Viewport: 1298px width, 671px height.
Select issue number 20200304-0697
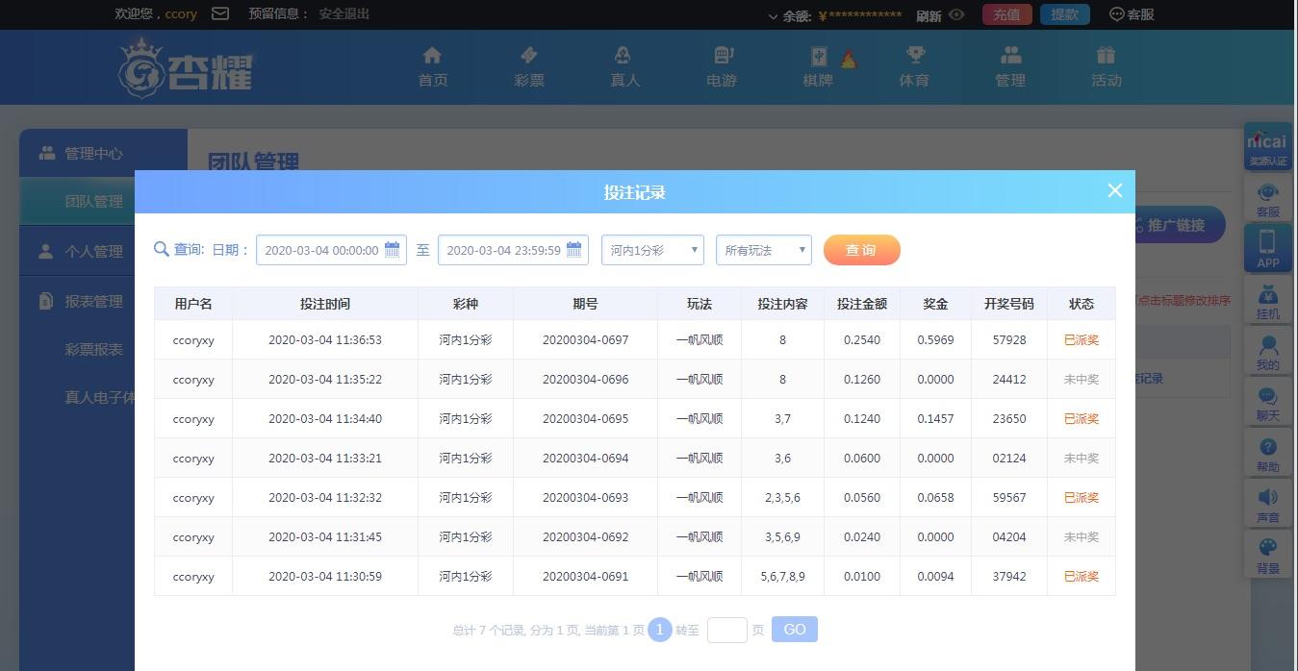click(585, 340)
